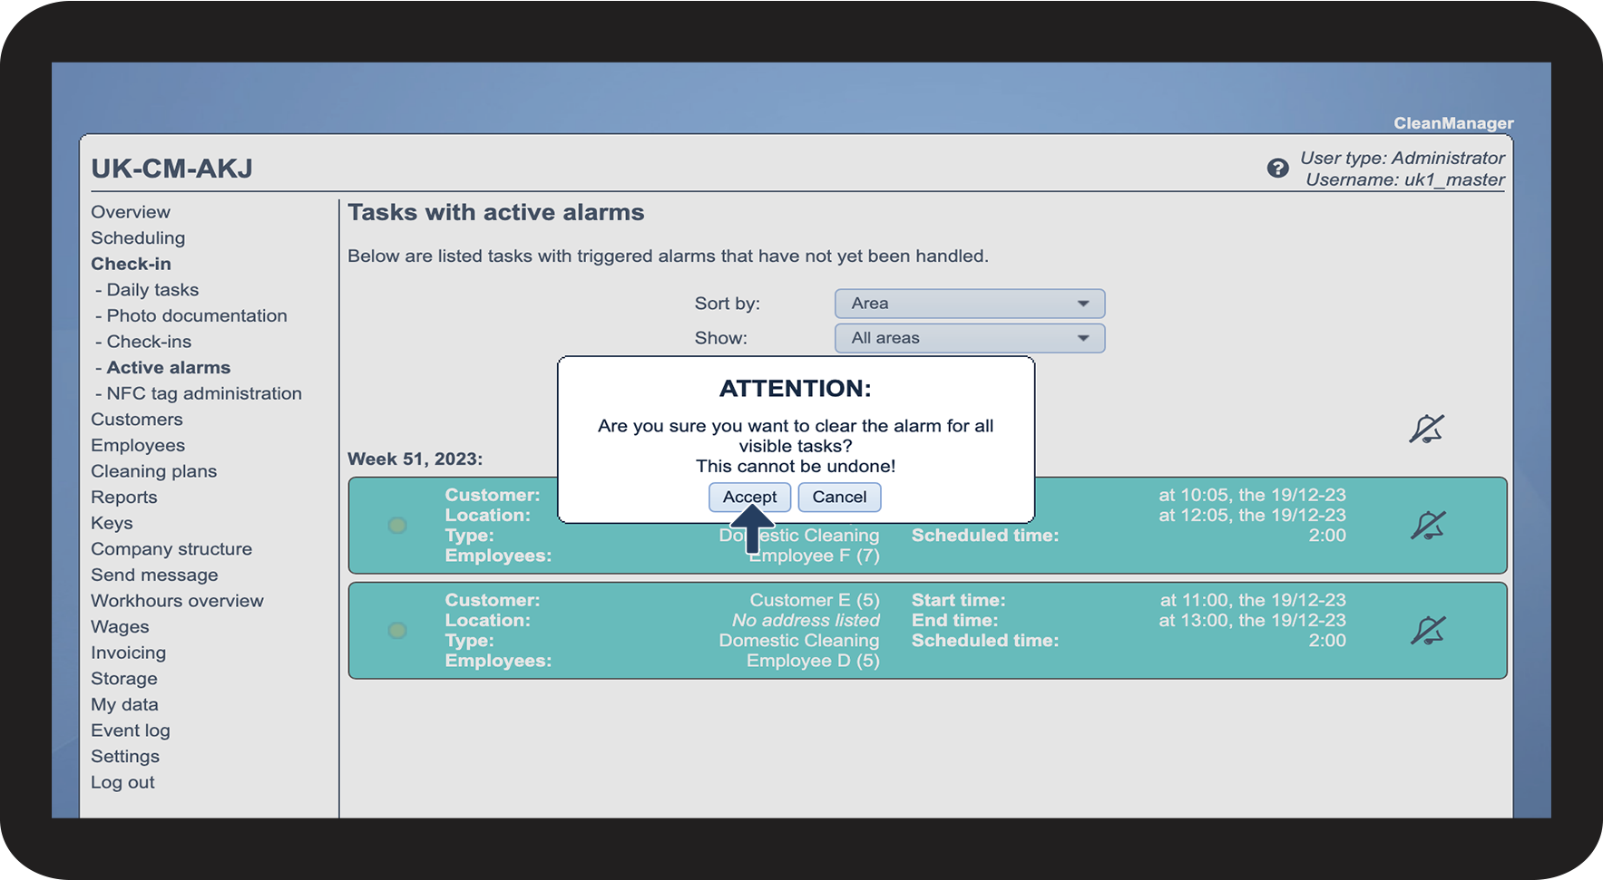This screenshot has width=1603, height=880.
Task: Click the username uk1_master label
Action: click(x=1404, y=179)
